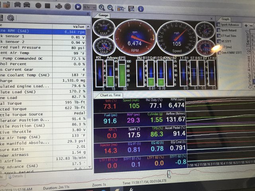255x191 pixels.
Task: Open the Chart vs. Time tab
Action: [110, 95]
